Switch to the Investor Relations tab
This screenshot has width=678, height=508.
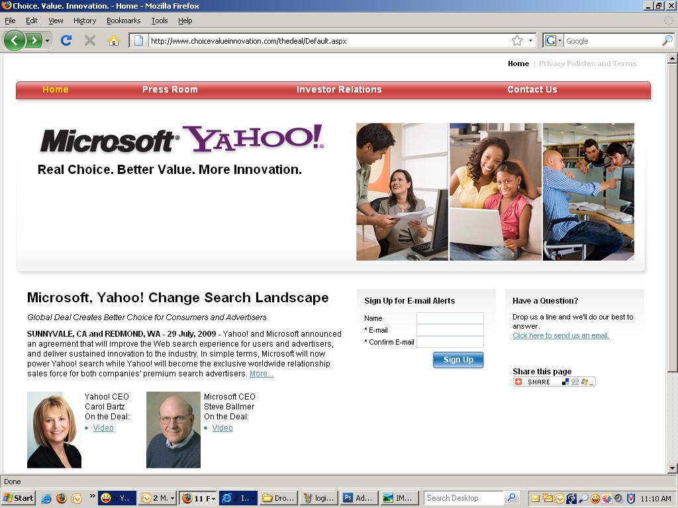(x=338, y=89)
